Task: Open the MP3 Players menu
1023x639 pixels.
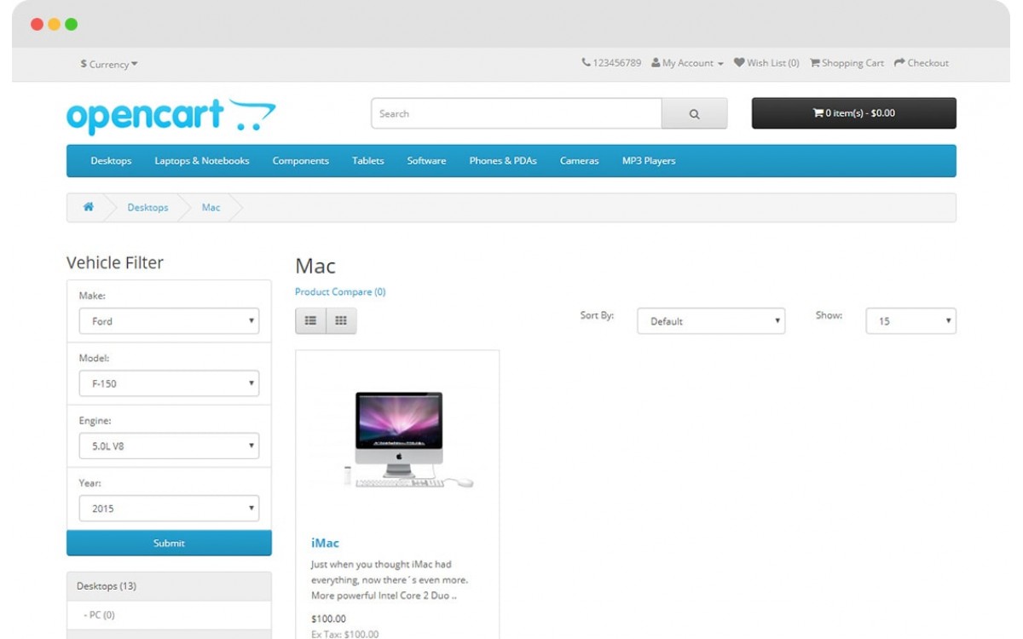Action: 649,161
